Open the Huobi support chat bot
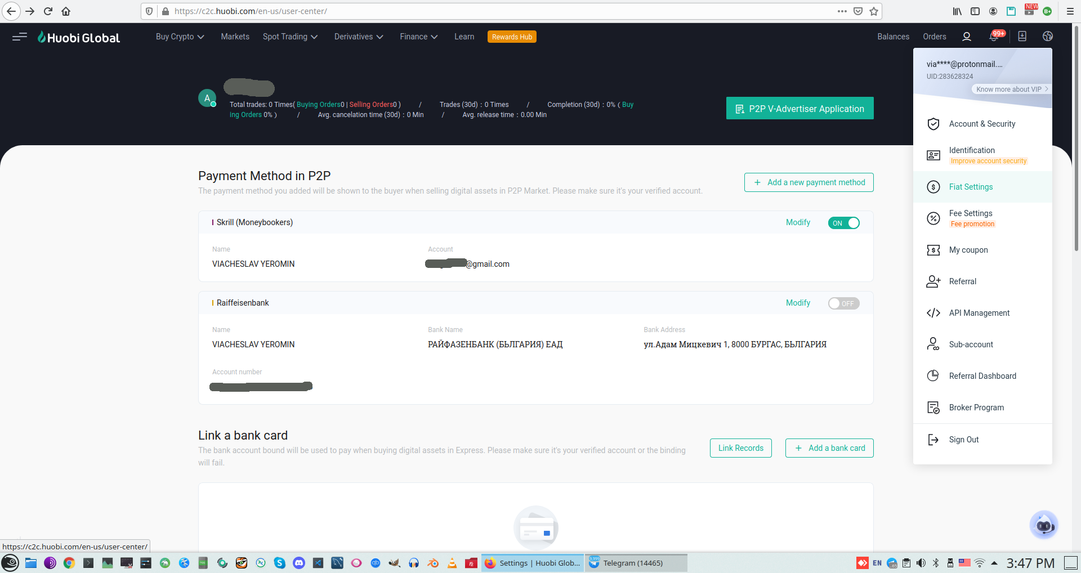Image resolution: width=1081 pixels, height=573 pixels. tap(1044, 525)
